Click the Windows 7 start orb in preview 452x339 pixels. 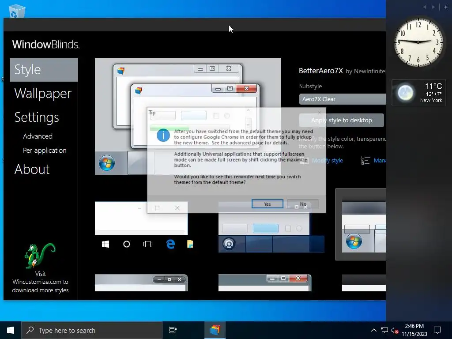[107, 163]
